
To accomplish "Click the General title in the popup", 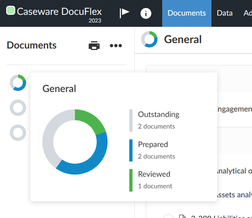I will [59, 88].
